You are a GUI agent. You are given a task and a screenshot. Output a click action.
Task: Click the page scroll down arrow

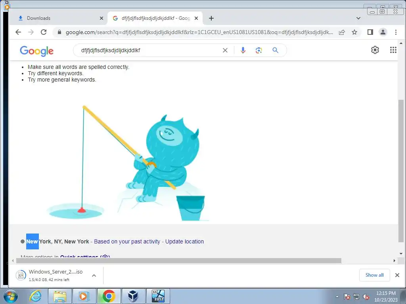point(401,254)
